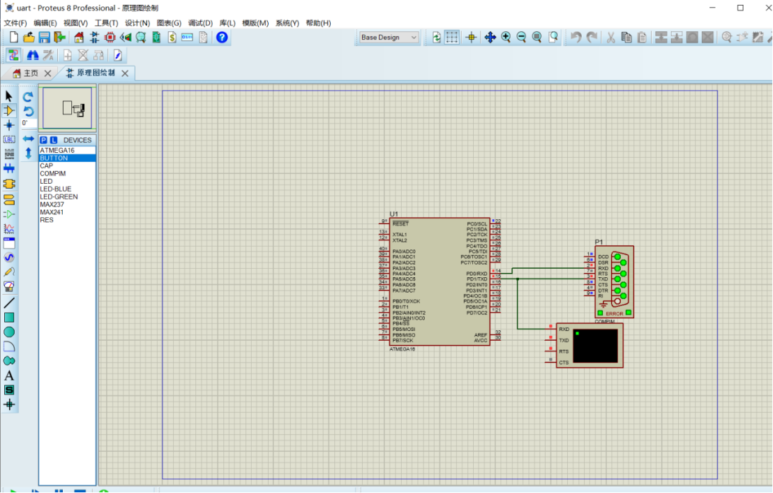Viewport: 773px width, 493px height.
Task: Click the Save project floppy icon
Action: (44, 37)
